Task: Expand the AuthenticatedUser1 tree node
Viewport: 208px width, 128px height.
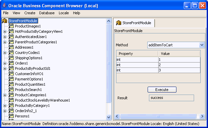Action: point(5,37)
